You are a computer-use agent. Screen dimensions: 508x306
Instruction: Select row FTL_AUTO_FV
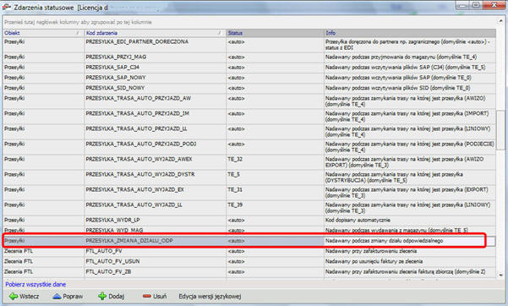click(x=249, y=251)
